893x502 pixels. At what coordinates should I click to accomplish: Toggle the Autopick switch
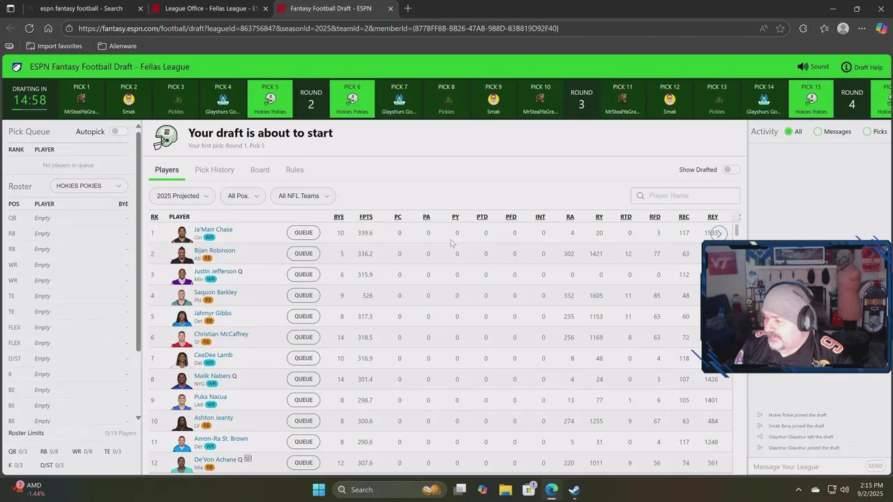pyautogui.click(x=119, y=131)
